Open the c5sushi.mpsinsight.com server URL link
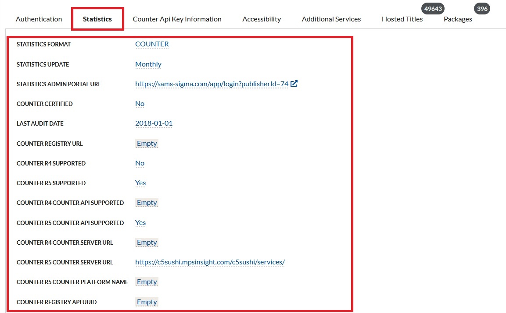Viewport: 506px width, 313px height. pyautogui.click(x=210, y=262)
